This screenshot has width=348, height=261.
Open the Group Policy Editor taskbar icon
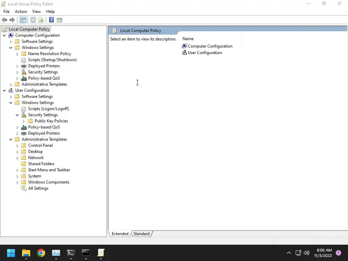101,253
